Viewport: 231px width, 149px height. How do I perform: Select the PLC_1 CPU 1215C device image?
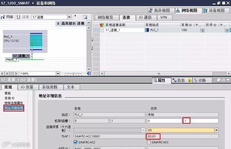click(x=36, y=42)
